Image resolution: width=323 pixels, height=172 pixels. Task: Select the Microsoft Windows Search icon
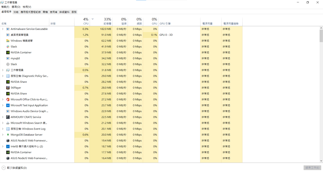coord(8,123)
